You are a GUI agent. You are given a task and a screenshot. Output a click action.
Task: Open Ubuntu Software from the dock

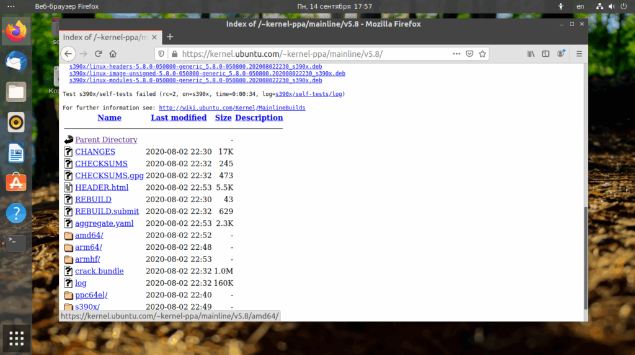[16, 183]
